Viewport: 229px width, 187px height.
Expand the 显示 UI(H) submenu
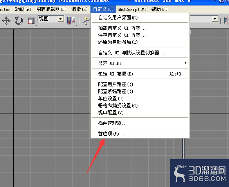[x=140, y=63]
